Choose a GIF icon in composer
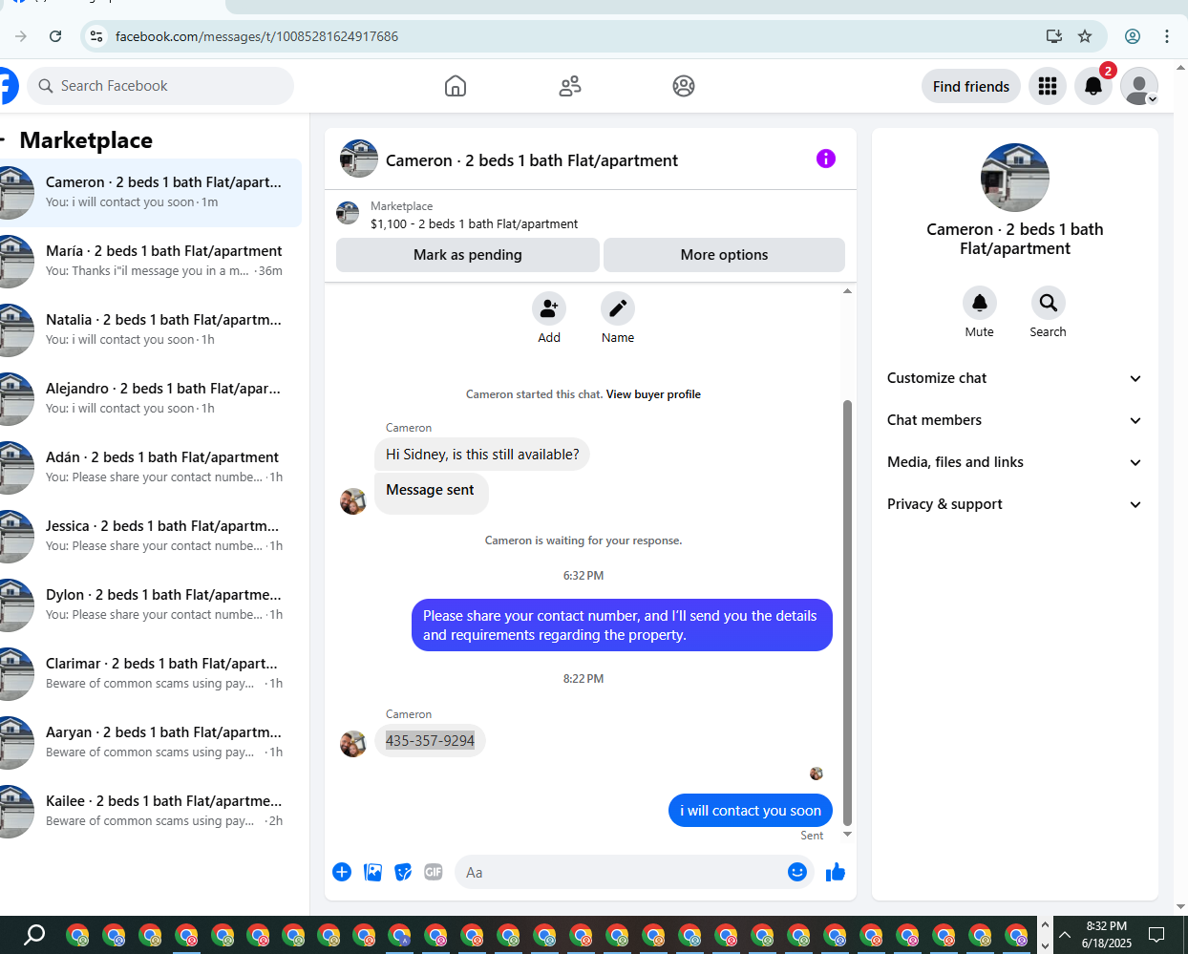 pyautogui.click(x=434, y=872)
